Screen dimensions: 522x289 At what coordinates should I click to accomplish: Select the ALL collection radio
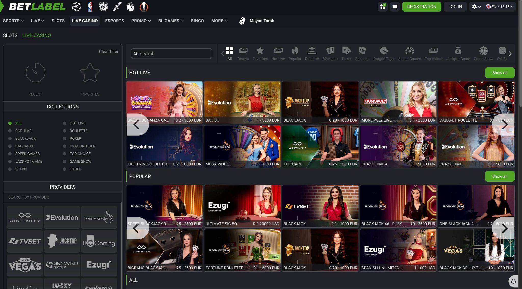click(10, 123)
